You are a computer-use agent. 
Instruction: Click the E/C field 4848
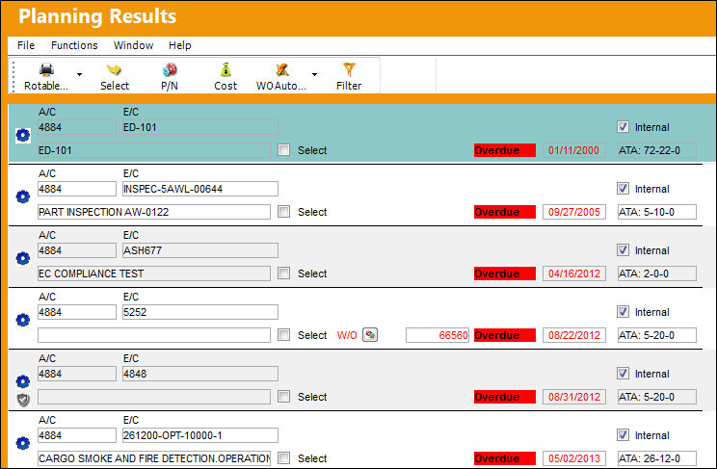tap(200, 374)
